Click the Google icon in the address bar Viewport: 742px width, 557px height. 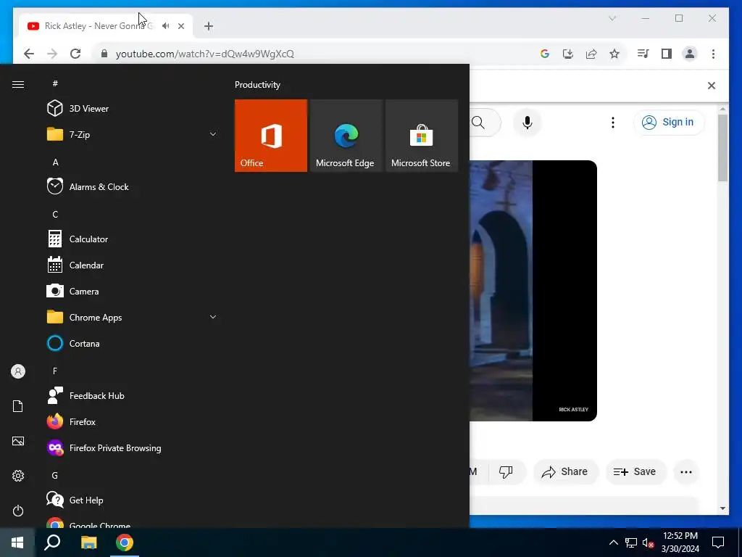[x=545, y=54]
